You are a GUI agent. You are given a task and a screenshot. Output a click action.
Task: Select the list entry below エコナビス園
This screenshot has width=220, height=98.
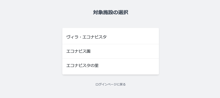tap(111, 65)
